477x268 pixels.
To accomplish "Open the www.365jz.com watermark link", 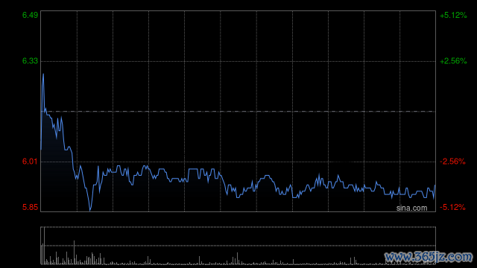I will [x=429, y=257].
